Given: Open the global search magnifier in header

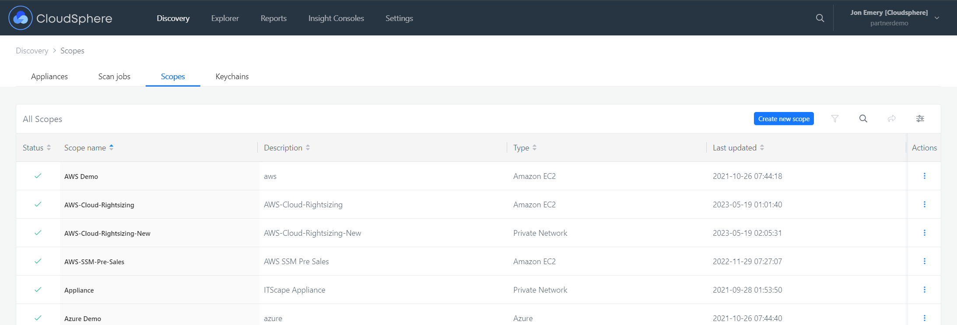Looking at the screenshot, I should [x=820, y=18].
